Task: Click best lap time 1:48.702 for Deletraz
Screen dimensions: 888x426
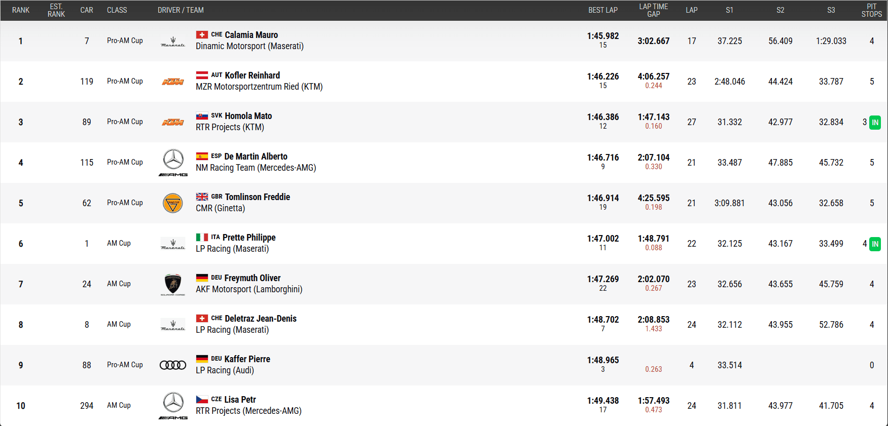Action: tap(602, 320)
